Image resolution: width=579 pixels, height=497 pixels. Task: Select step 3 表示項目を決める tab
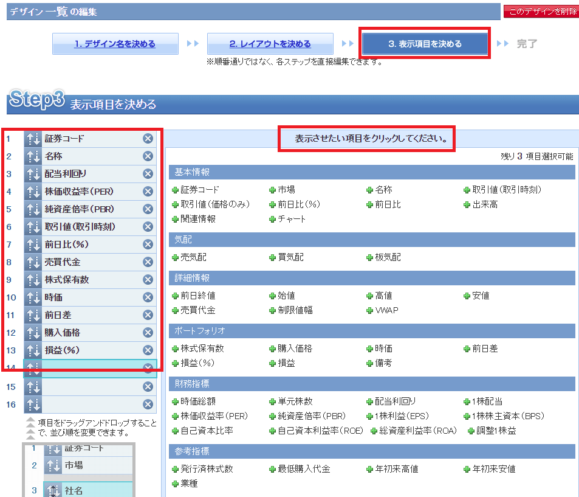pos(425,44)
